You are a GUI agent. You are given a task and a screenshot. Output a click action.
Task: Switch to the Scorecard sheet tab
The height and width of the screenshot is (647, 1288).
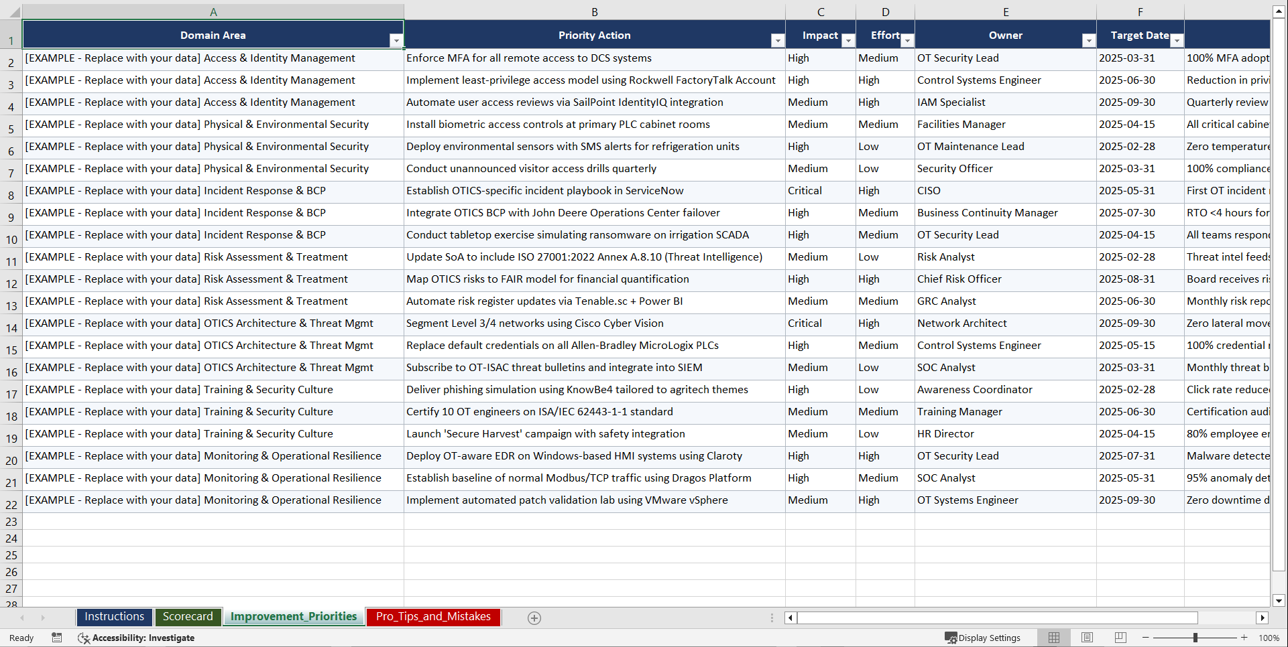(x=188, y=617)
